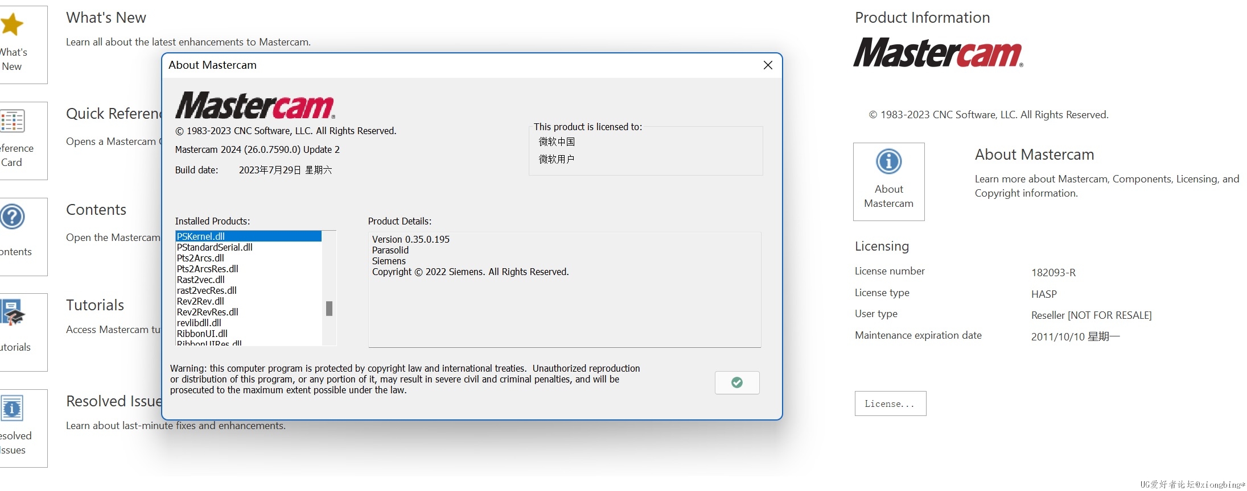Click Version 0.35.0.195 in Product Details
This screenshot has height=491, width=1247.
point(411,239)
